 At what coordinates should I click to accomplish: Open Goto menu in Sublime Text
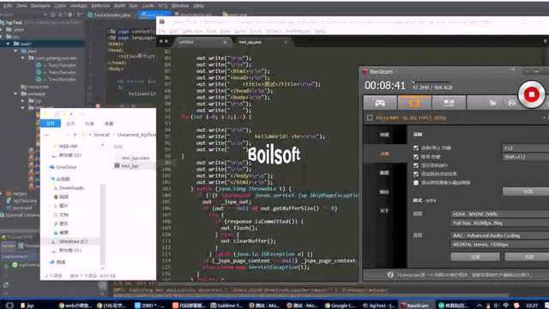[x=239, y=31]
